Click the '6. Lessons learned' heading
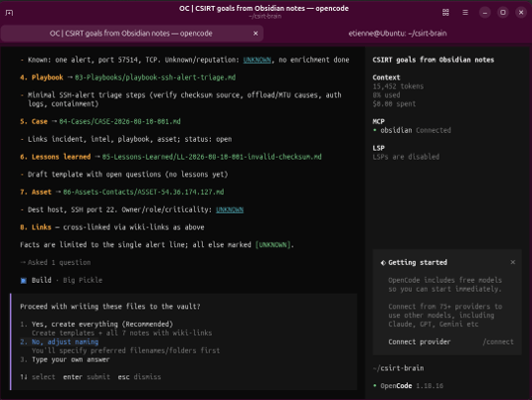The width and height of the screenshot is (532, 400). 56,157
